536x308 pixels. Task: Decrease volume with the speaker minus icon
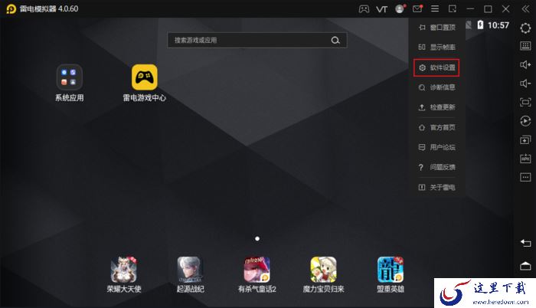(x=525, y=84)
